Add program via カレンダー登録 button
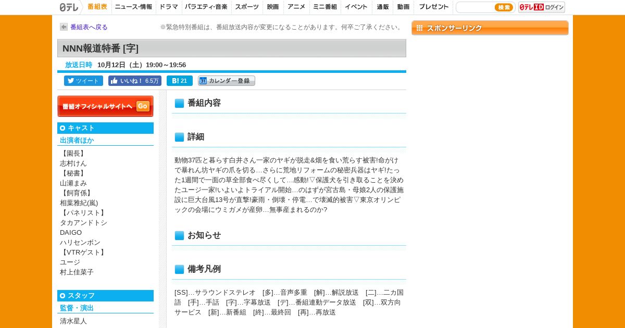Screen dimensions: 625x328 (x=227, y=81)
